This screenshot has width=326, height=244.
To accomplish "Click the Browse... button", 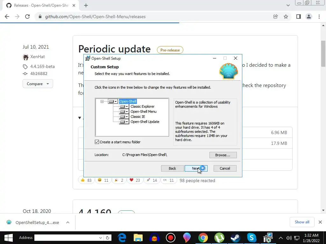I will [x=223, y=155].
